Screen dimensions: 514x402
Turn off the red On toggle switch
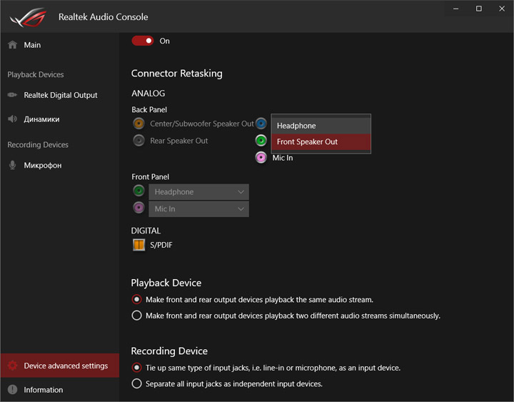142,41
